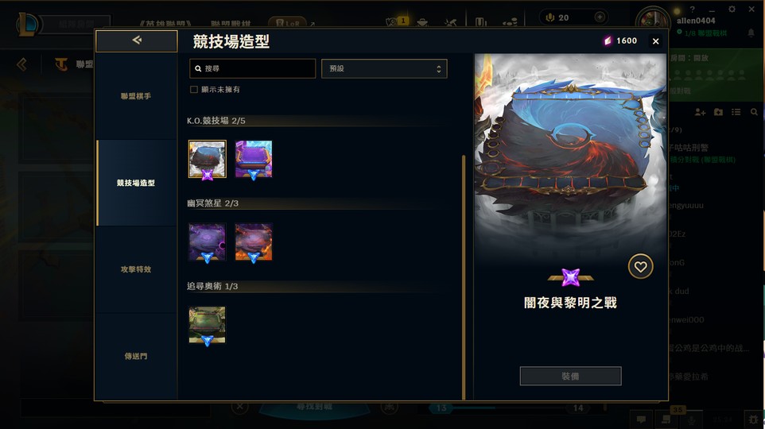This screenshot has width=765, height=429.
Task: Click the 搜尋 search field
Action: [x=253, y=69]
